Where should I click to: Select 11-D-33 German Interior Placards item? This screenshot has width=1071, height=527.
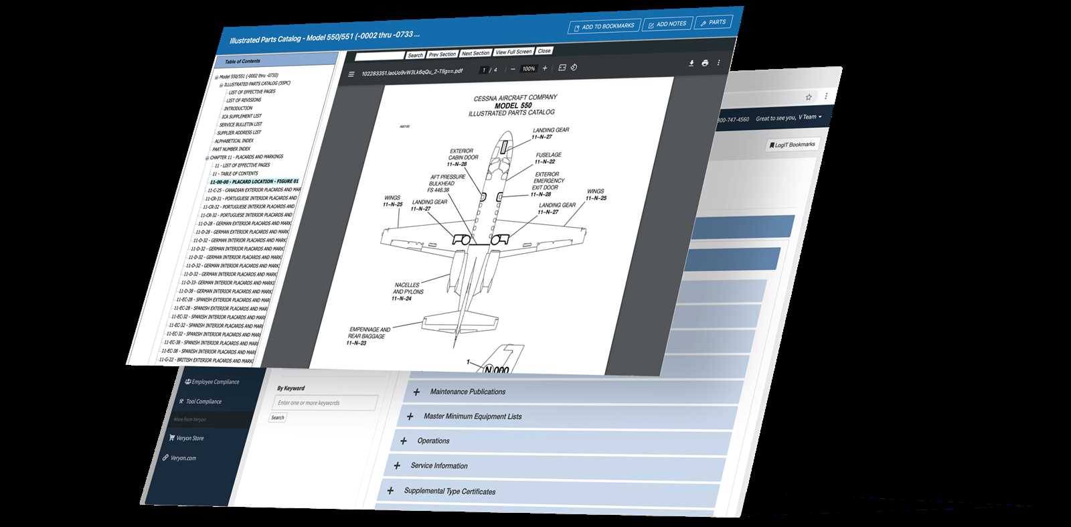point(226,283)
